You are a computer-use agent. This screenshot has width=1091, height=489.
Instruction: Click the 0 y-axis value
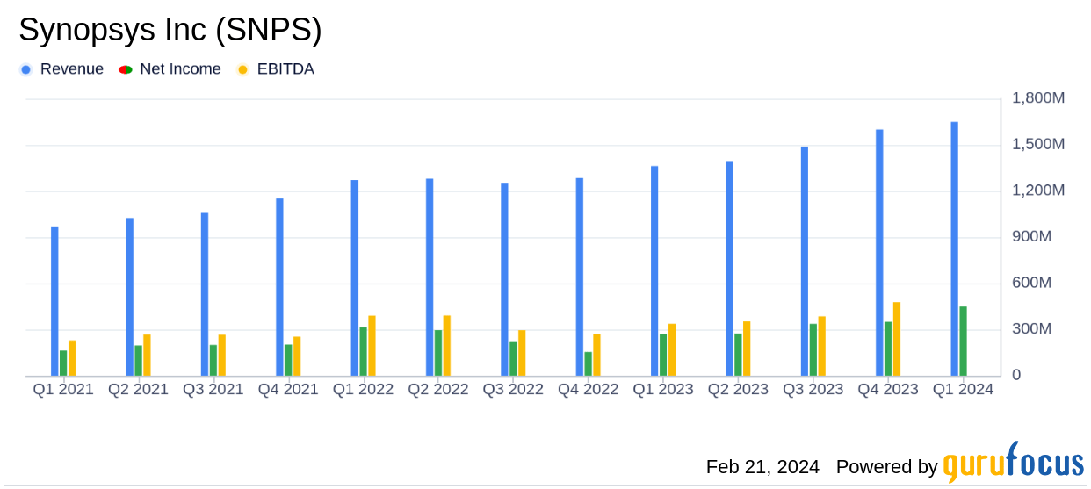(1016, 376)
